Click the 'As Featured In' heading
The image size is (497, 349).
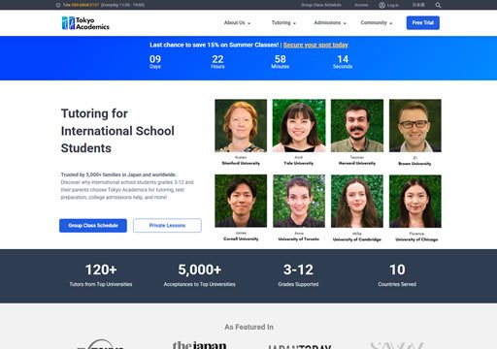tap(248, 327)
